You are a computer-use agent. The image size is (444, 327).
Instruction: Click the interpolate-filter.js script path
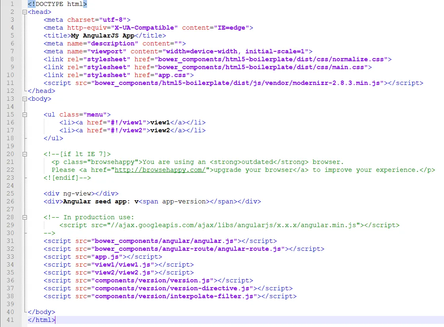(x=174, y=297)
